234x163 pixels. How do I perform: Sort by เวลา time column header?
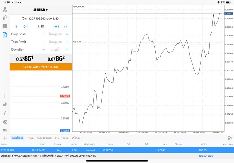click(x=42, y=144)
